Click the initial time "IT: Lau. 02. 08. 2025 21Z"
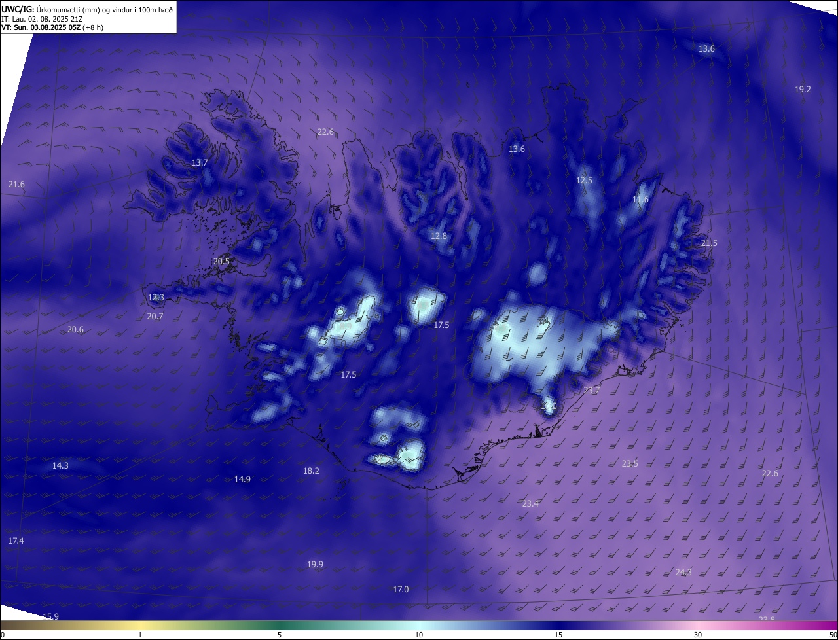 point(42,19)
